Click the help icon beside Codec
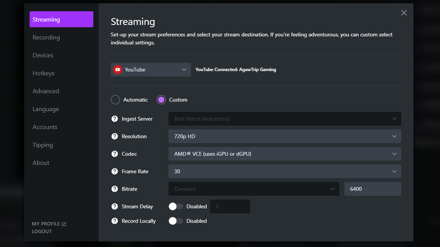440x247 pixels. click(x=115, y=154)
